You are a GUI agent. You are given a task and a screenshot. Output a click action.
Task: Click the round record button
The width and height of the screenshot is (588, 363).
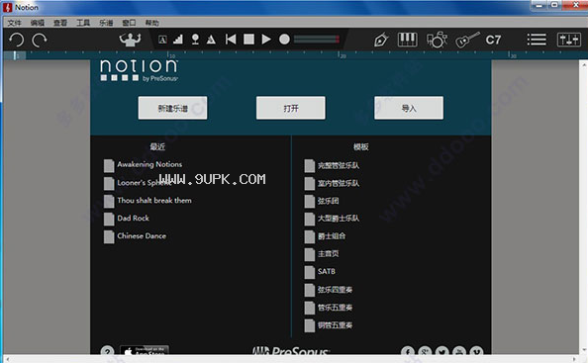point(284,39)
